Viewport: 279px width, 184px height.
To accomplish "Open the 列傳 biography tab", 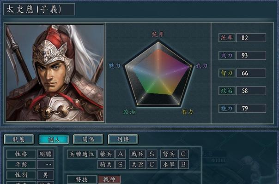I will click(x=123, y=139).
